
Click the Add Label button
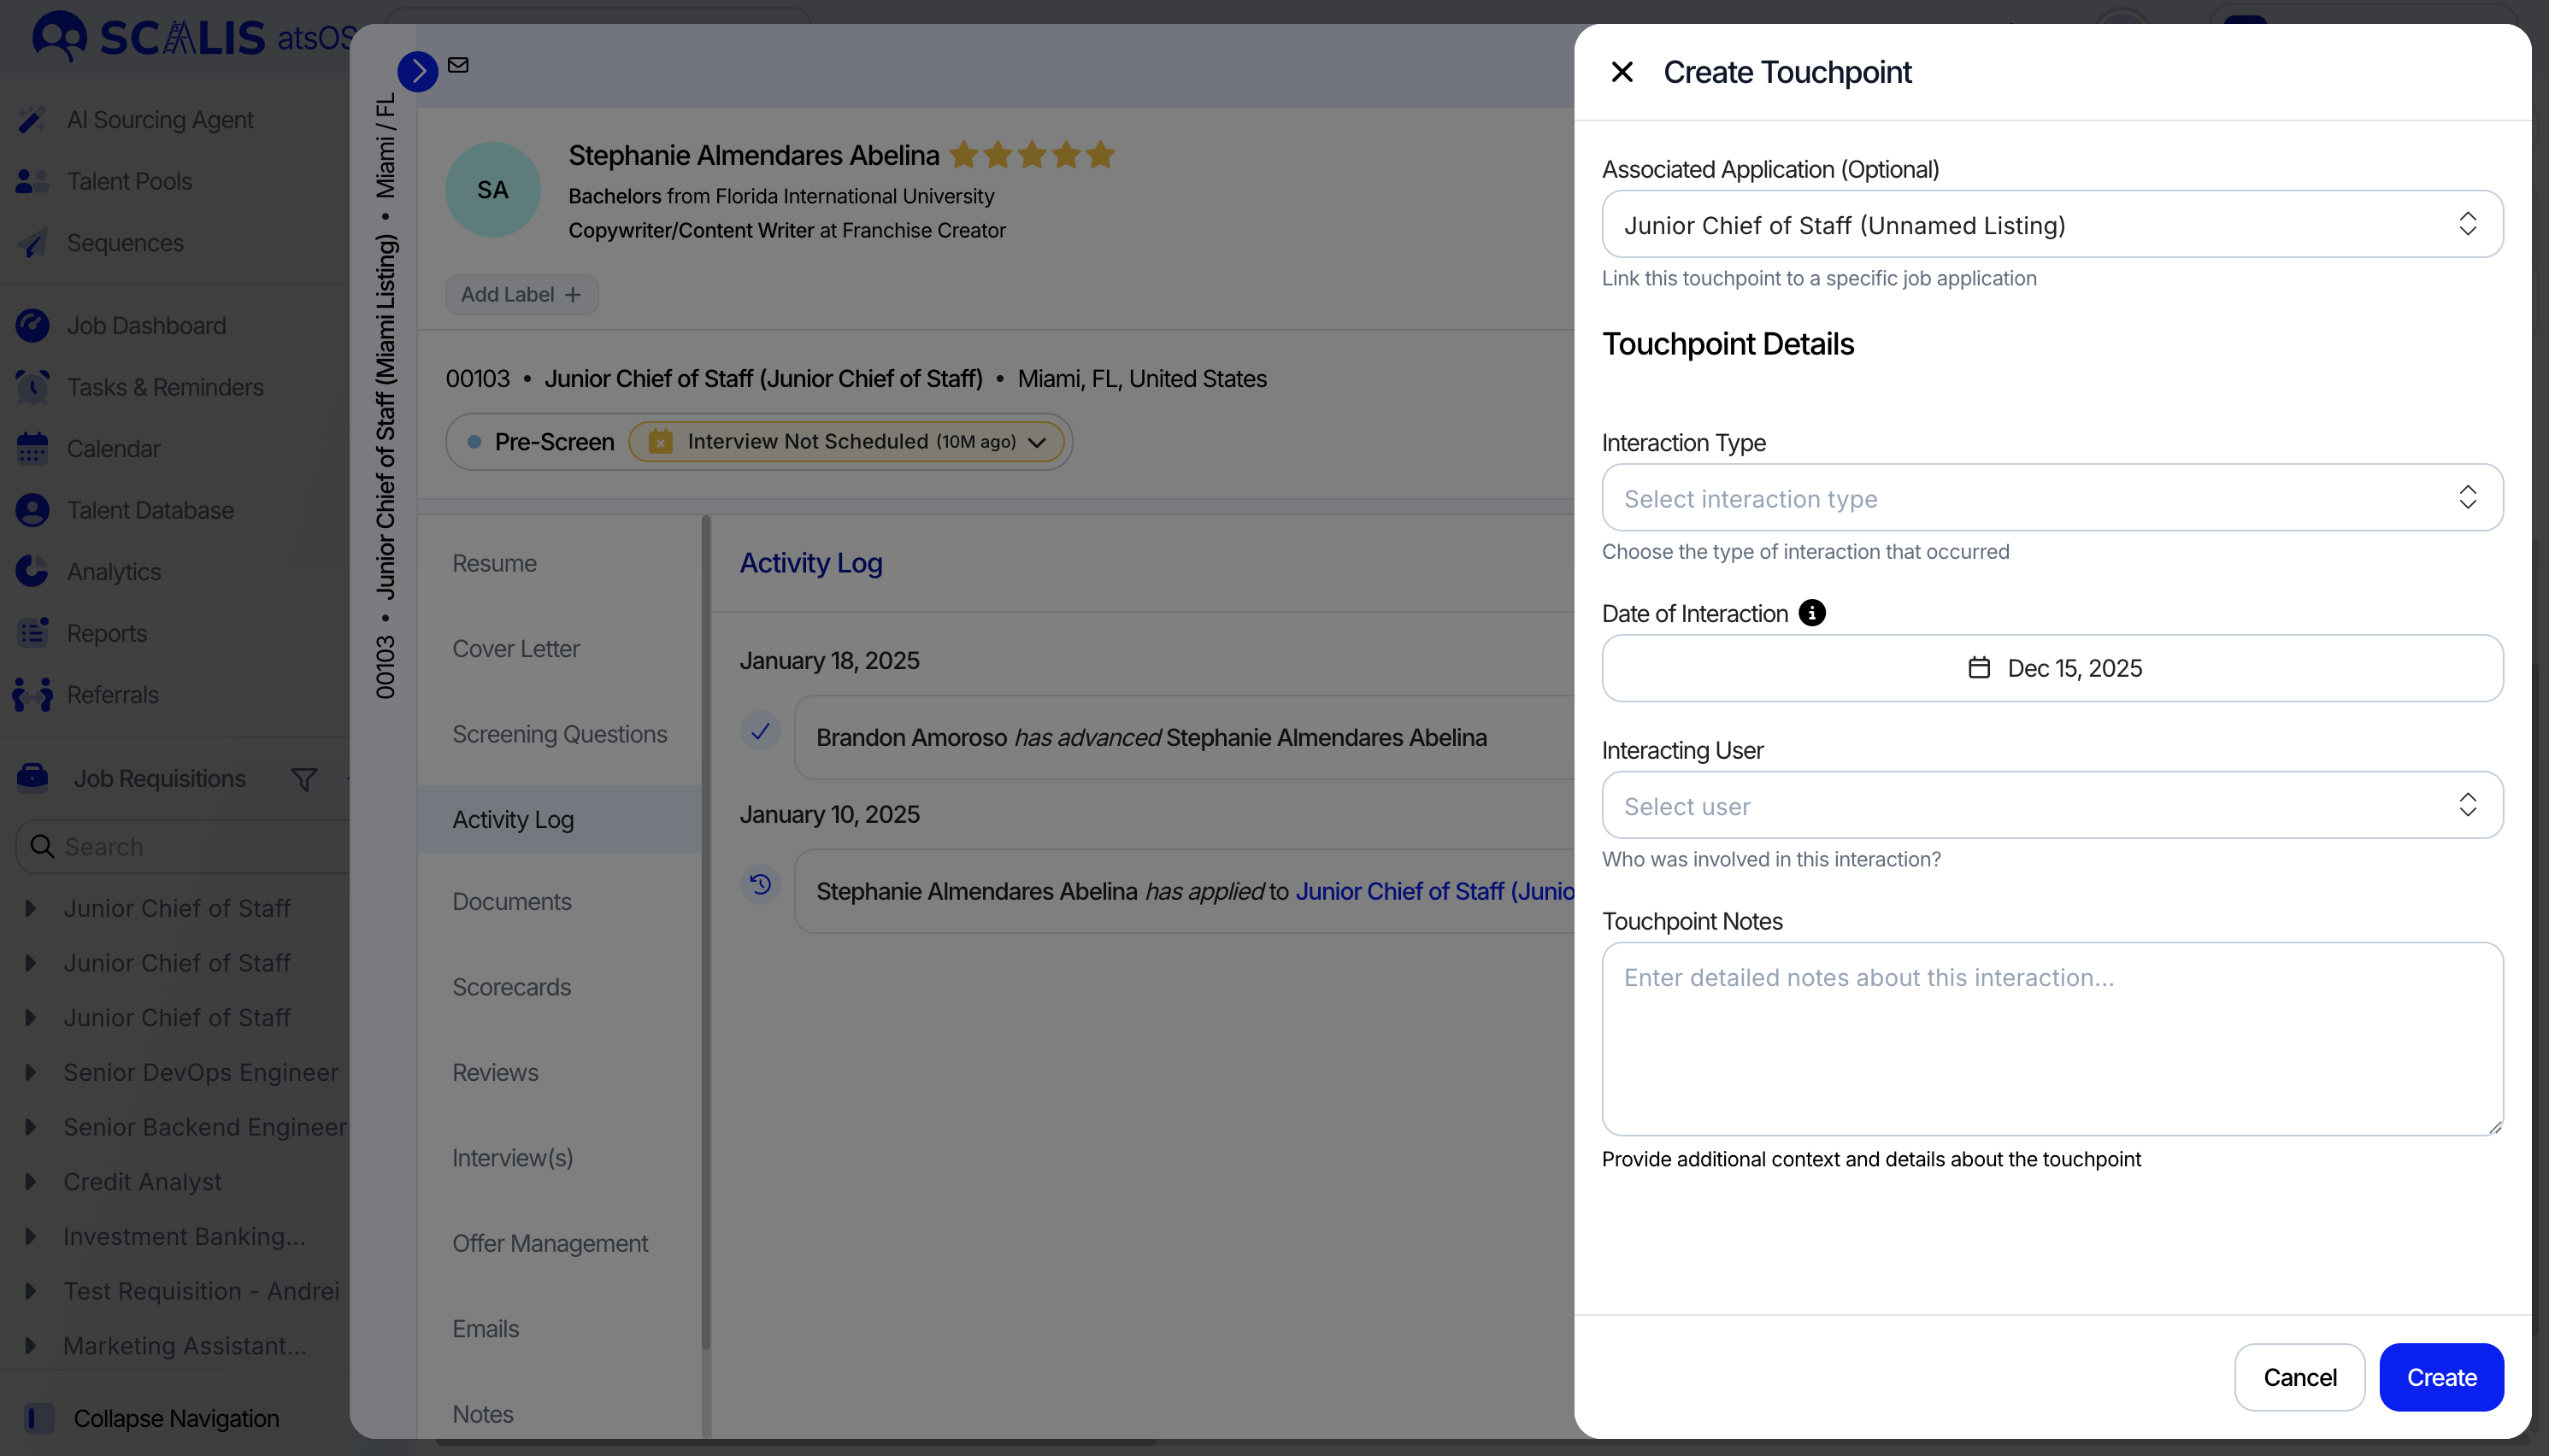point(521,295)
